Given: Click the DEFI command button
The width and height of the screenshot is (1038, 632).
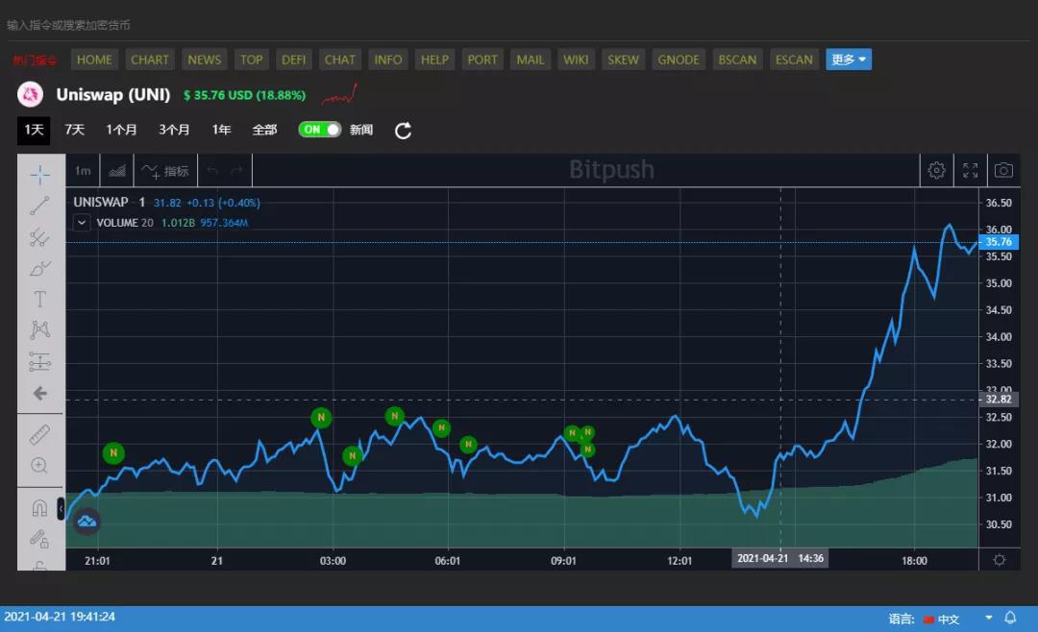Looking at the screenshot, I should [293, 60].
